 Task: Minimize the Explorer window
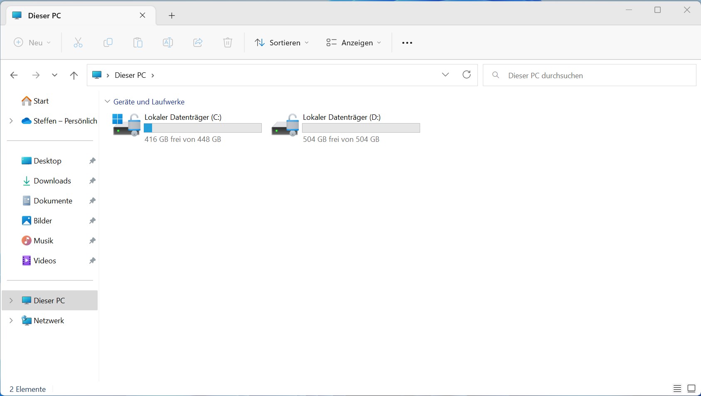coord(629,10)
